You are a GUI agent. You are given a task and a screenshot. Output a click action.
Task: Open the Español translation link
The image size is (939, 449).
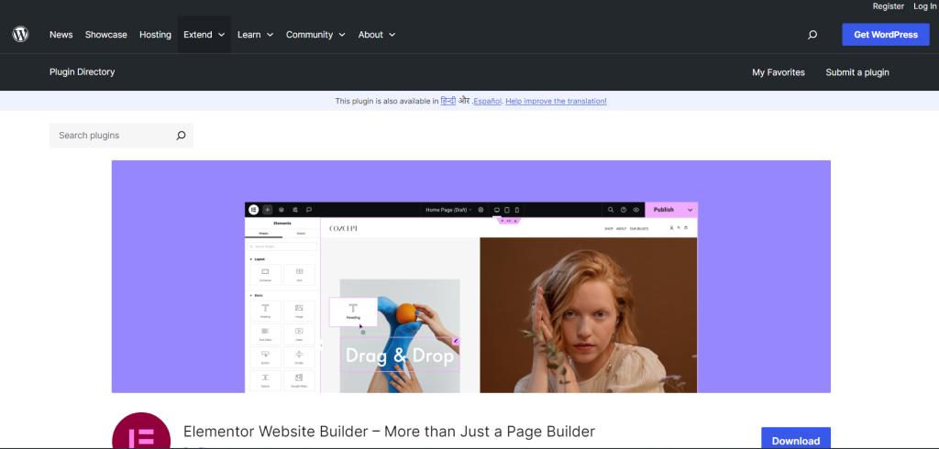coord(488,101)
